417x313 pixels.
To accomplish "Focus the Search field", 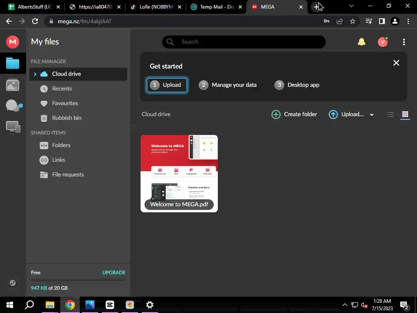I will (244, 42).
